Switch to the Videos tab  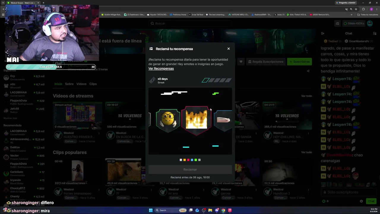[81, 84]
